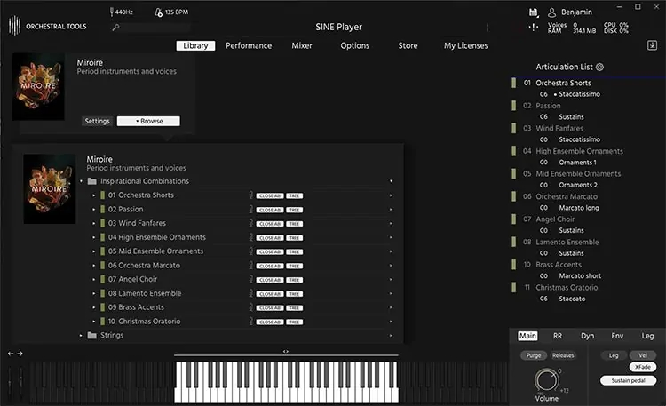Click the tuning fork 440Hz icon

(112, 12)
